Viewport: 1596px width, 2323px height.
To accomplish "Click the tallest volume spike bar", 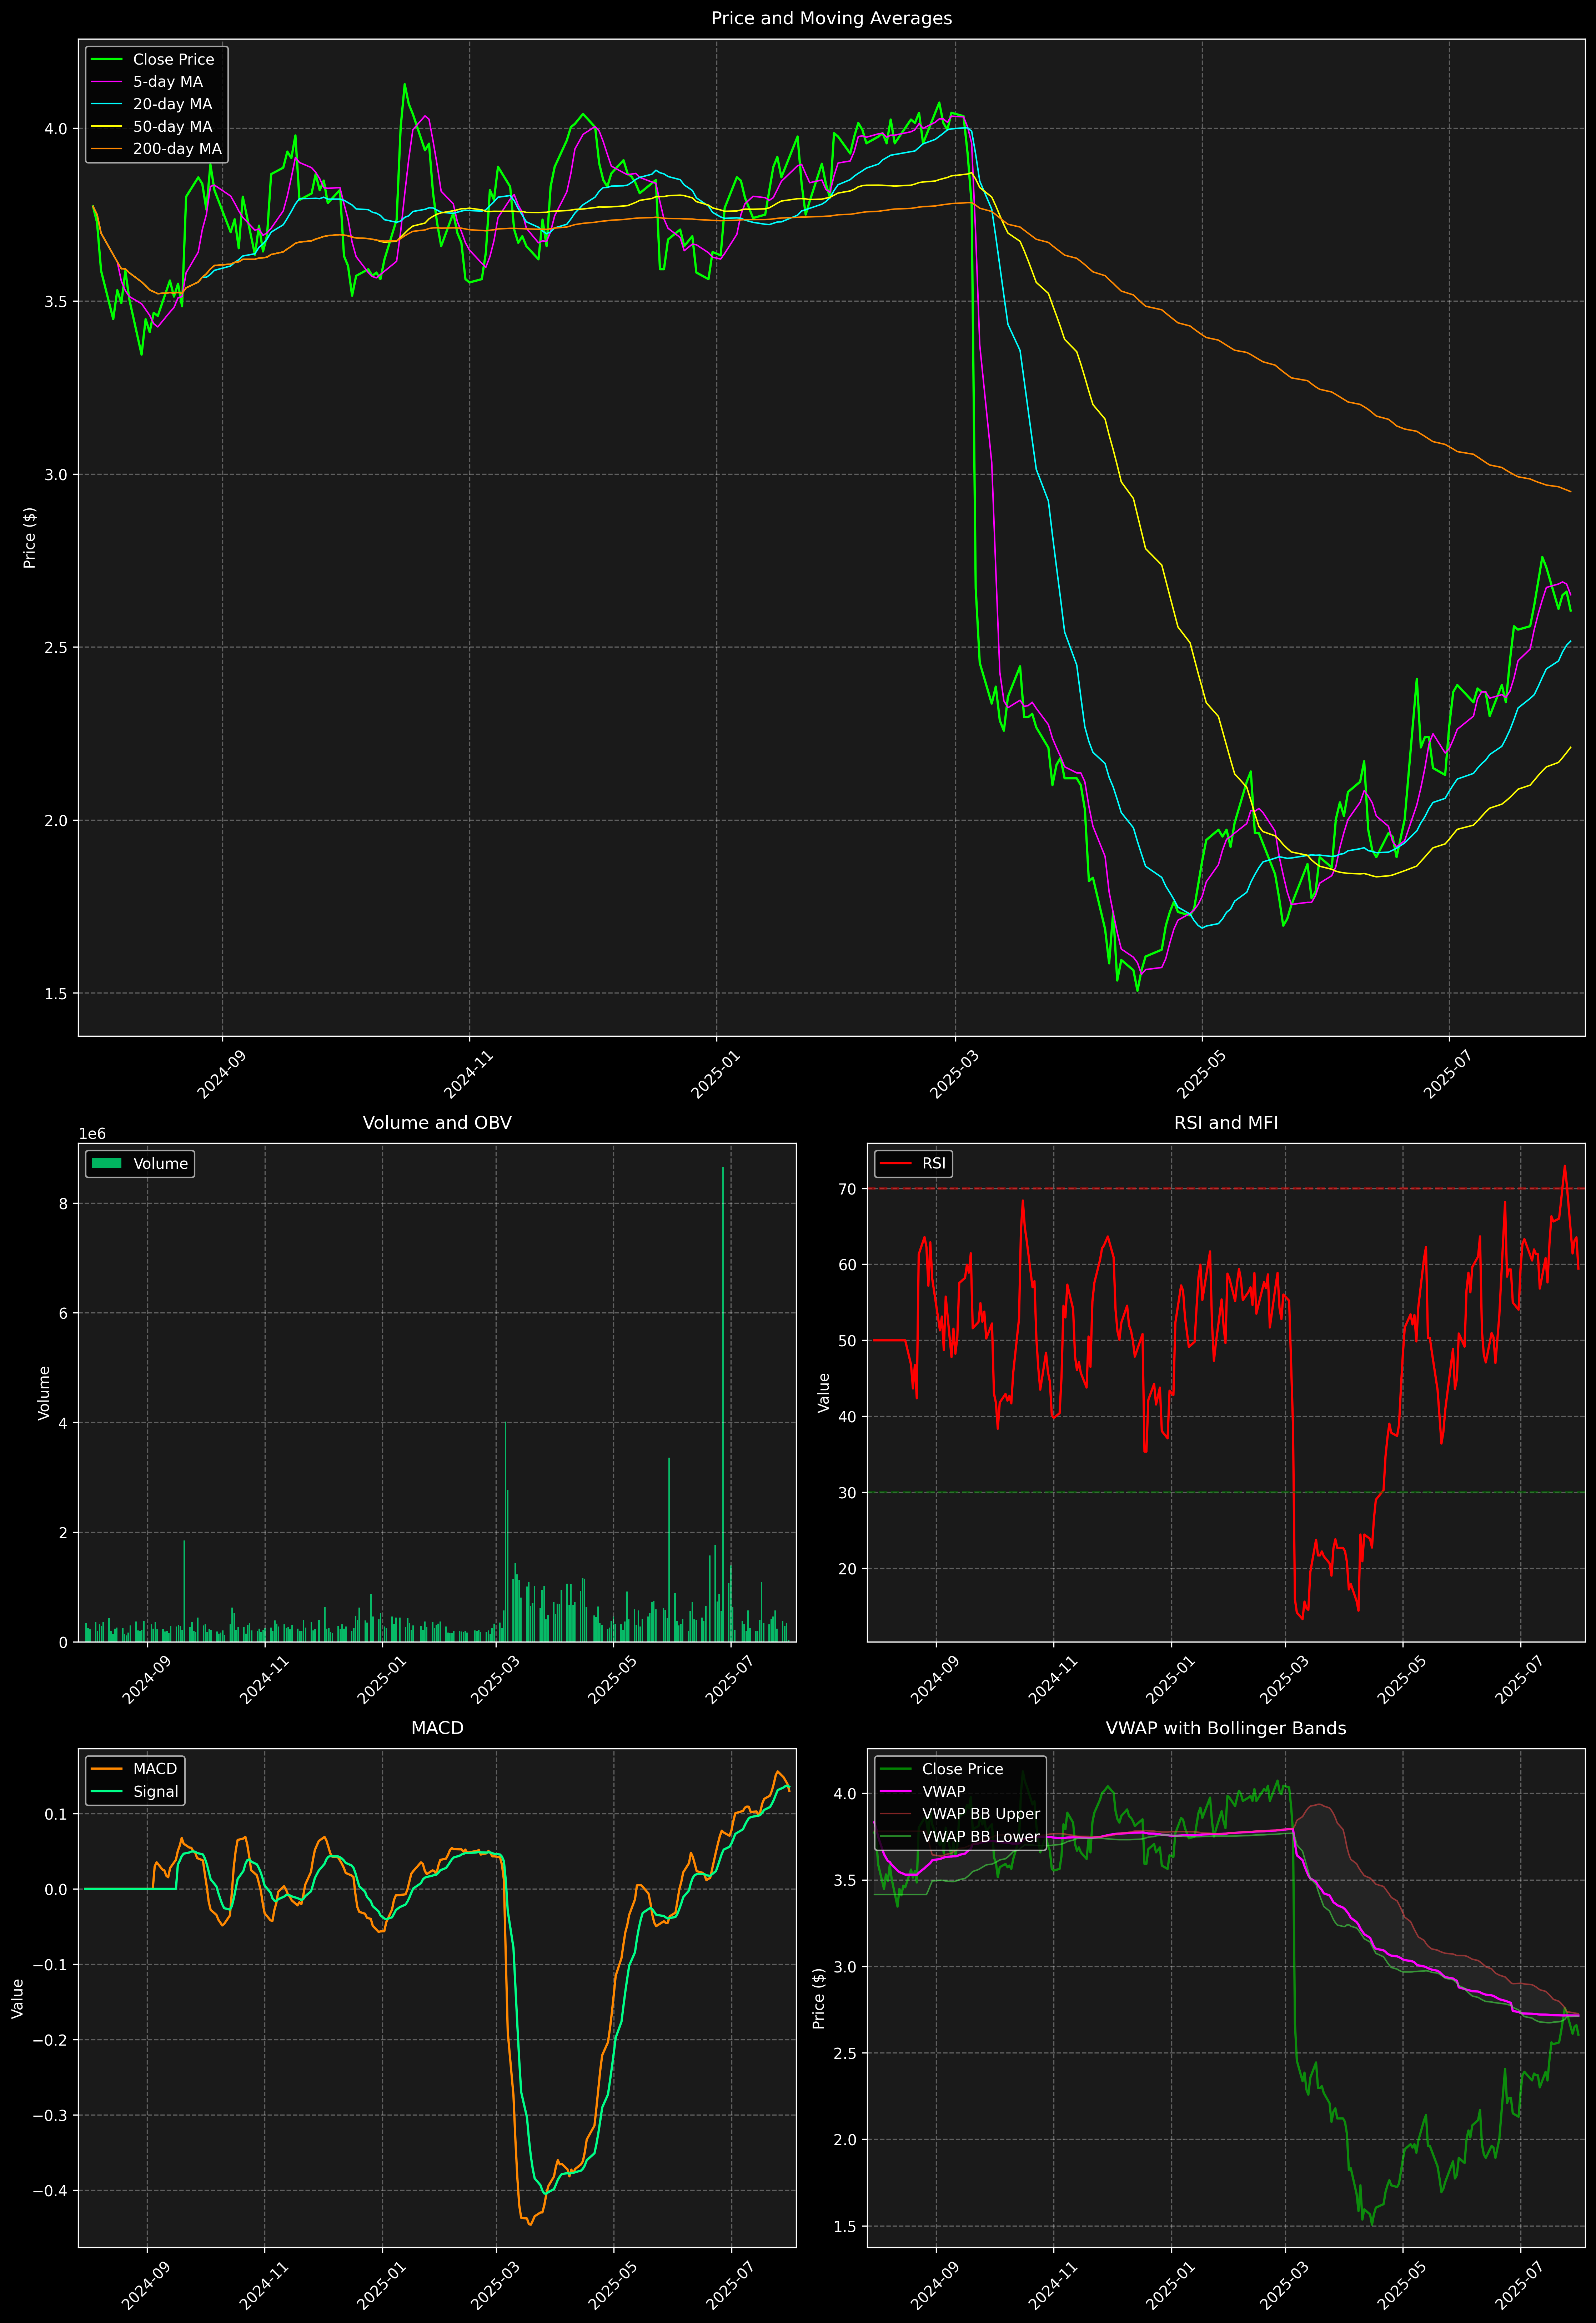I will 723,1404.
